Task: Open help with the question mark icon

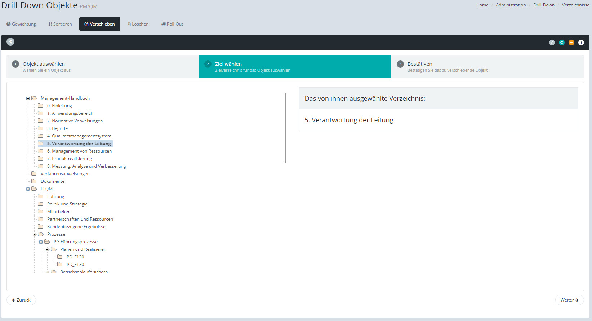Action: (x=581, y=42)
